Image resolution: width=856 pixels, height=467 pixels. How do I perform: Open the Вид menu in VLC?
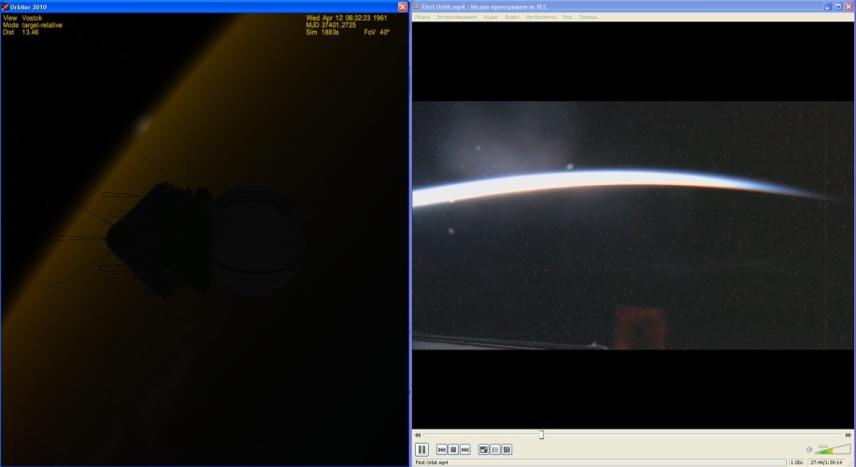coord(568,17)
